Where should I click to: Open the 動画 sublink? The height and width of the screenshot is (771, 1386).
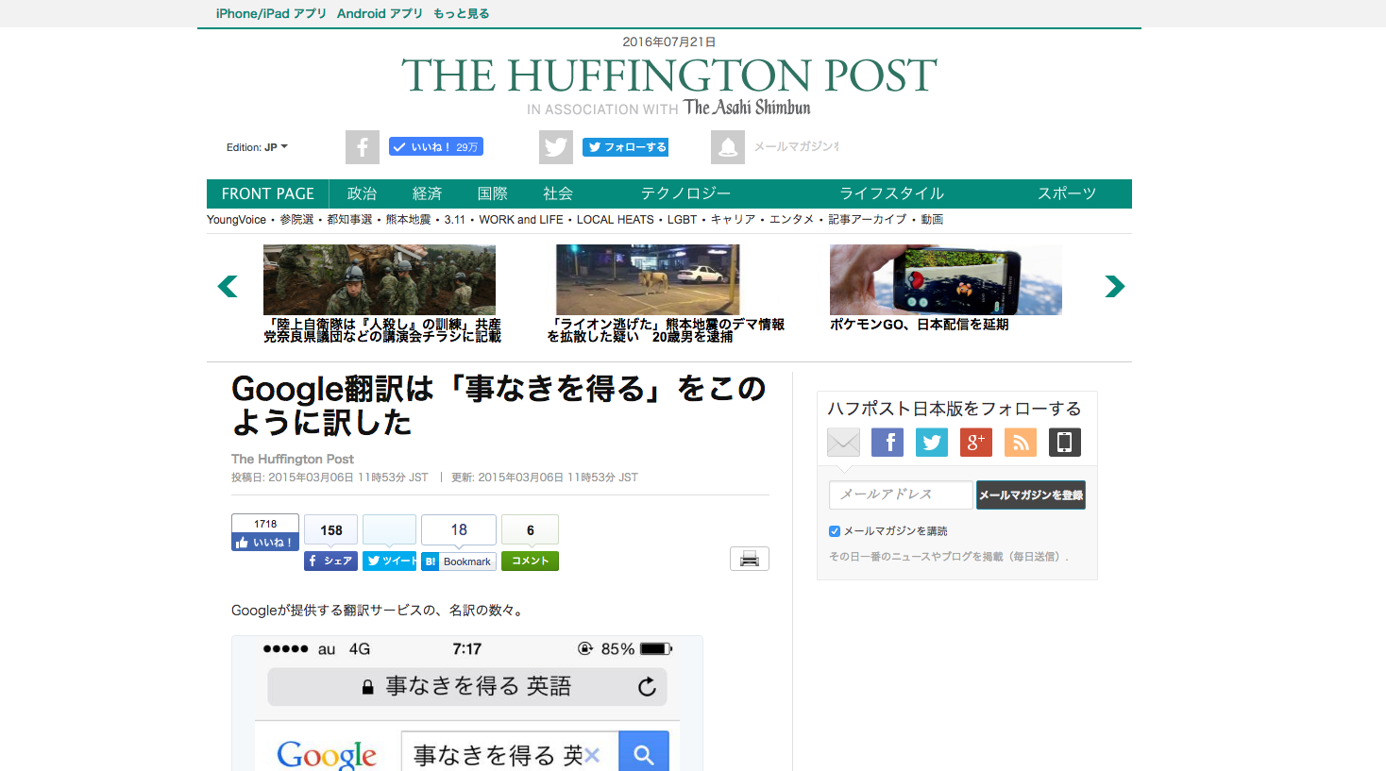pyautogui.click(x=932, y=220)
